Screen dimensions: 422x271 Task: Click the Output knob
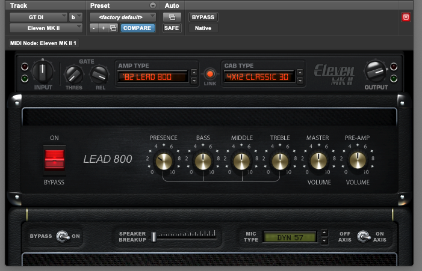(x=376, y=71)
